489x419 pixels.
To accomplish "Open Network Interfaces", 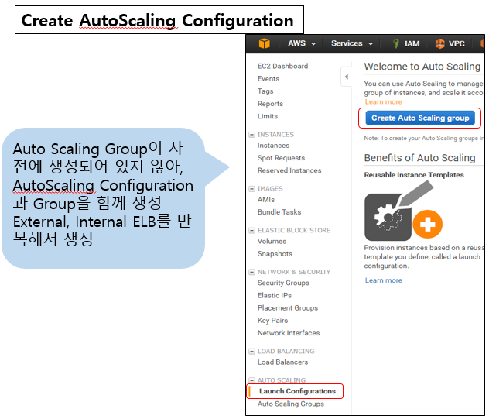I will (x=289, y=333).
